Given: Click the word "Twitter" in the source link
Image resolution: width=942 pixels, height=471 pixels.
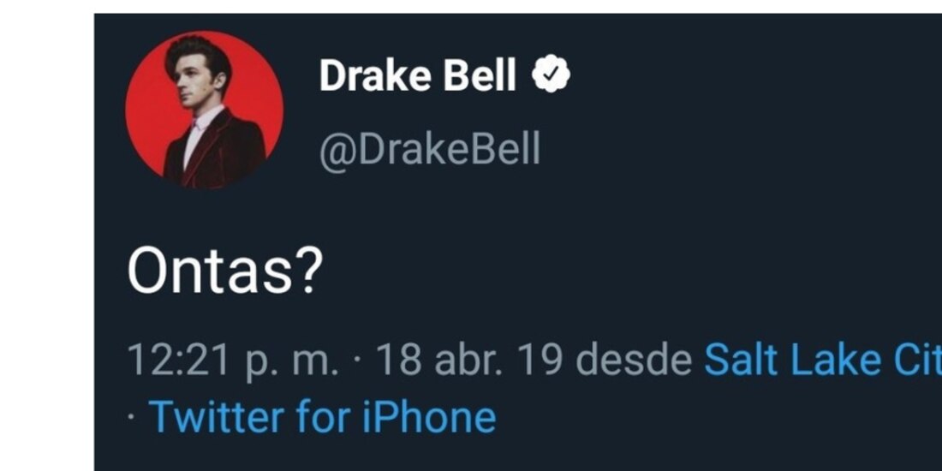Looking at the screenshot, I should 218,417.
